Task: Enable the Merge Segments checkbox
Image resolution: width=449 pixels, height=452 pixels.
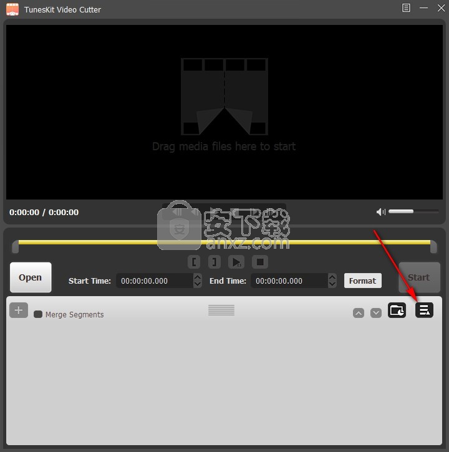Action: click(x=38, y=314)
